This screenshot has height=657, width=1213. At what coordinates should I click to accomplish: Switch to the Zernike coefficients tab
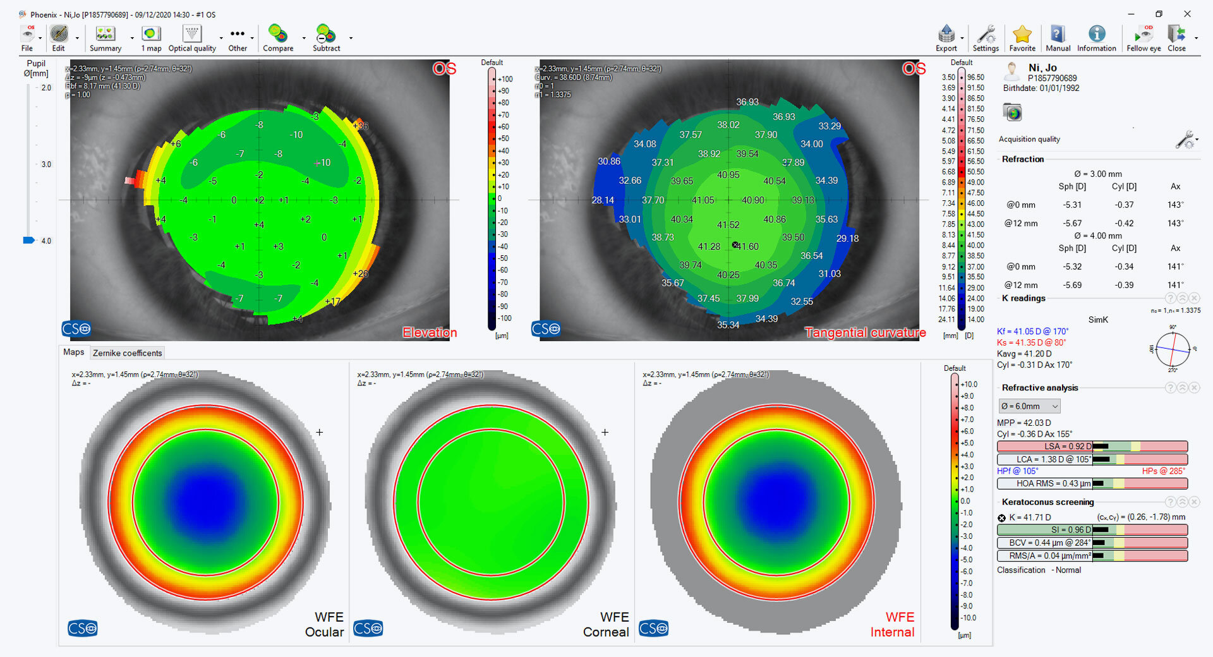click(x=127, y=353)
